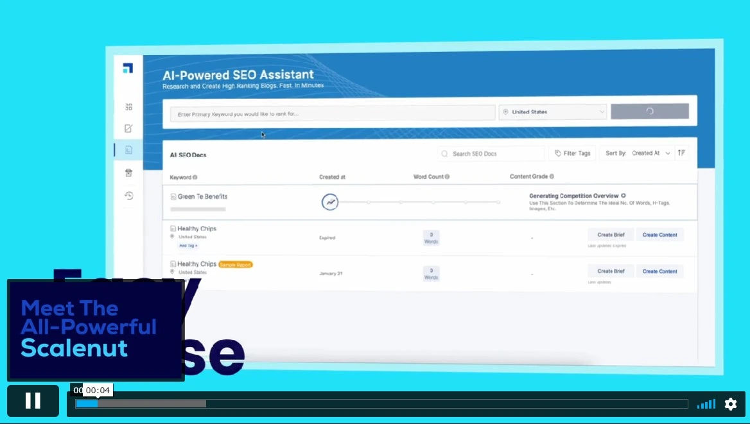
Task: Select the Content Grade column header
Action: coord(528,176)
